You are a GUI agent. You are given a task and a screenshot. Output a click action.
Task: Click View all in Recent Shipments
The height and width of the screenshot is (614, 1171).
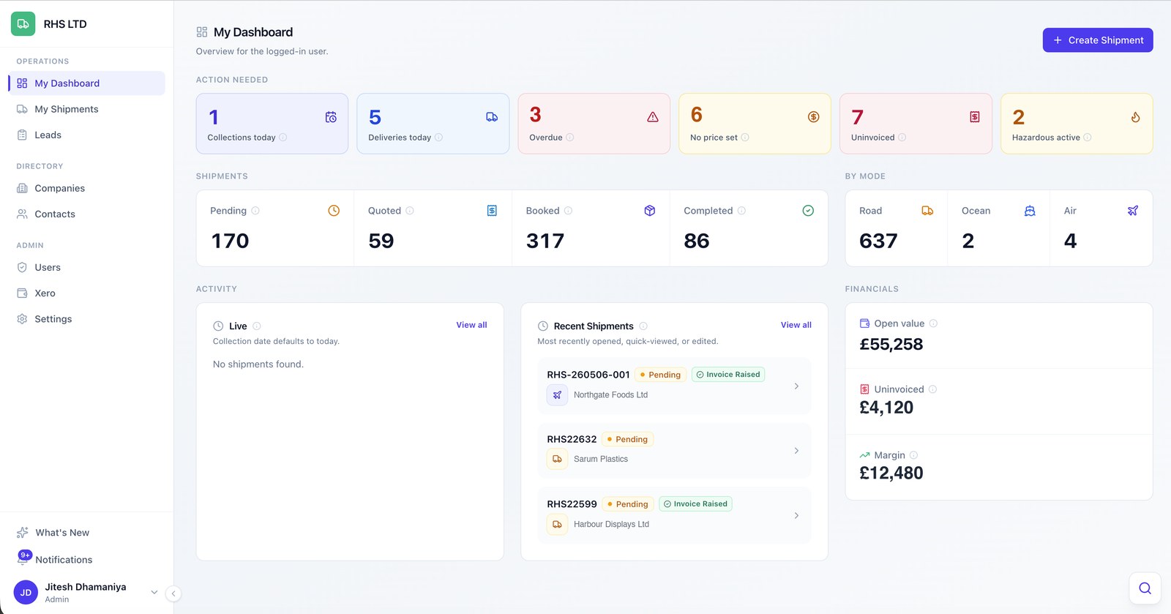pos(796,325)
